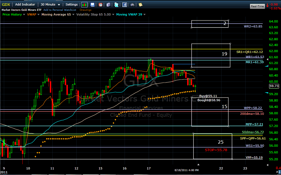
Task: Toggle the Real-Time data button
Action: pos(257,6)
